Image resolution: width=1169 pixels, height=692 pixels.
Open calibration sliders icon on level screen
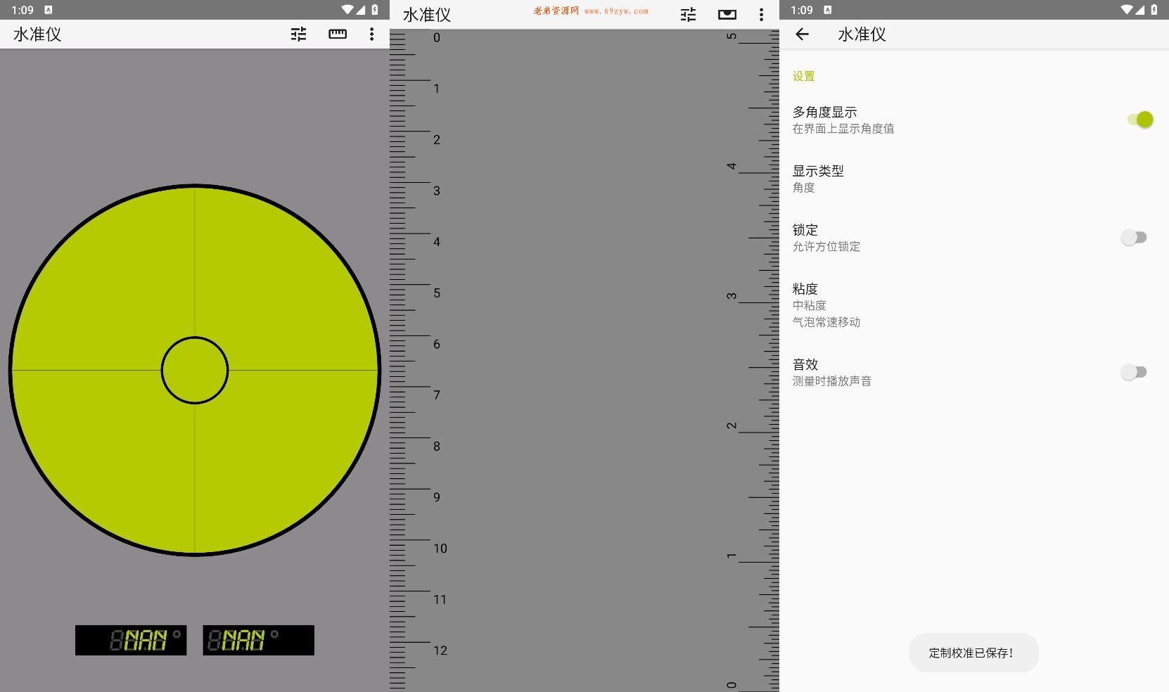coord(299,34)
